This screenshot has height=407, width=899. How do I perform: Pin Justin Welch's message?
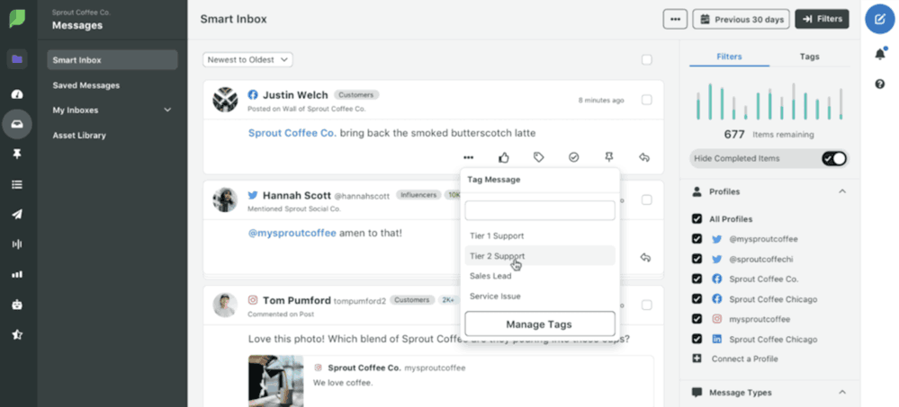(x=609, y=157)
